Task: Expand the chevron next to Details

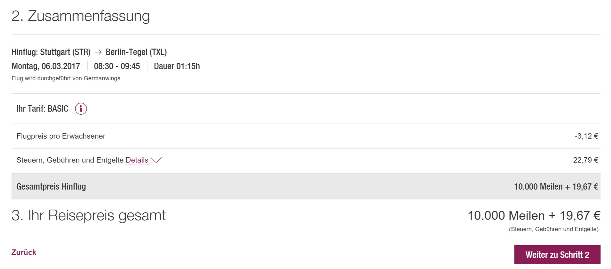Action: 156,160
